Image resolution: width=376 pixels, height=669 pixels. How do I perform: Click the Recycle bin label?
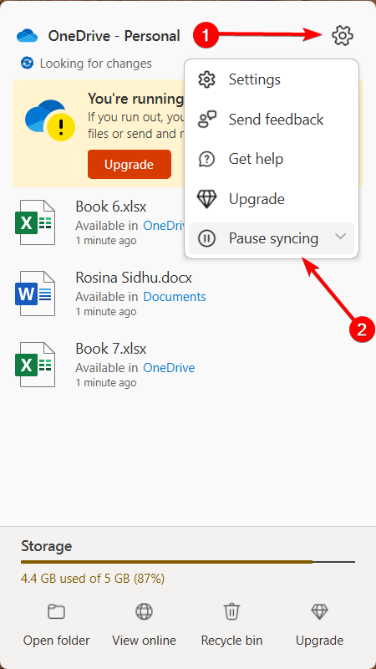pos(231,640)
